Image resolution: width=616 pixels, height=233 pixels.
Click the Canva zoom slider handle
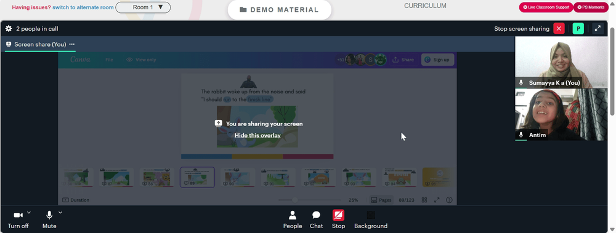click(x=294, y=200)
